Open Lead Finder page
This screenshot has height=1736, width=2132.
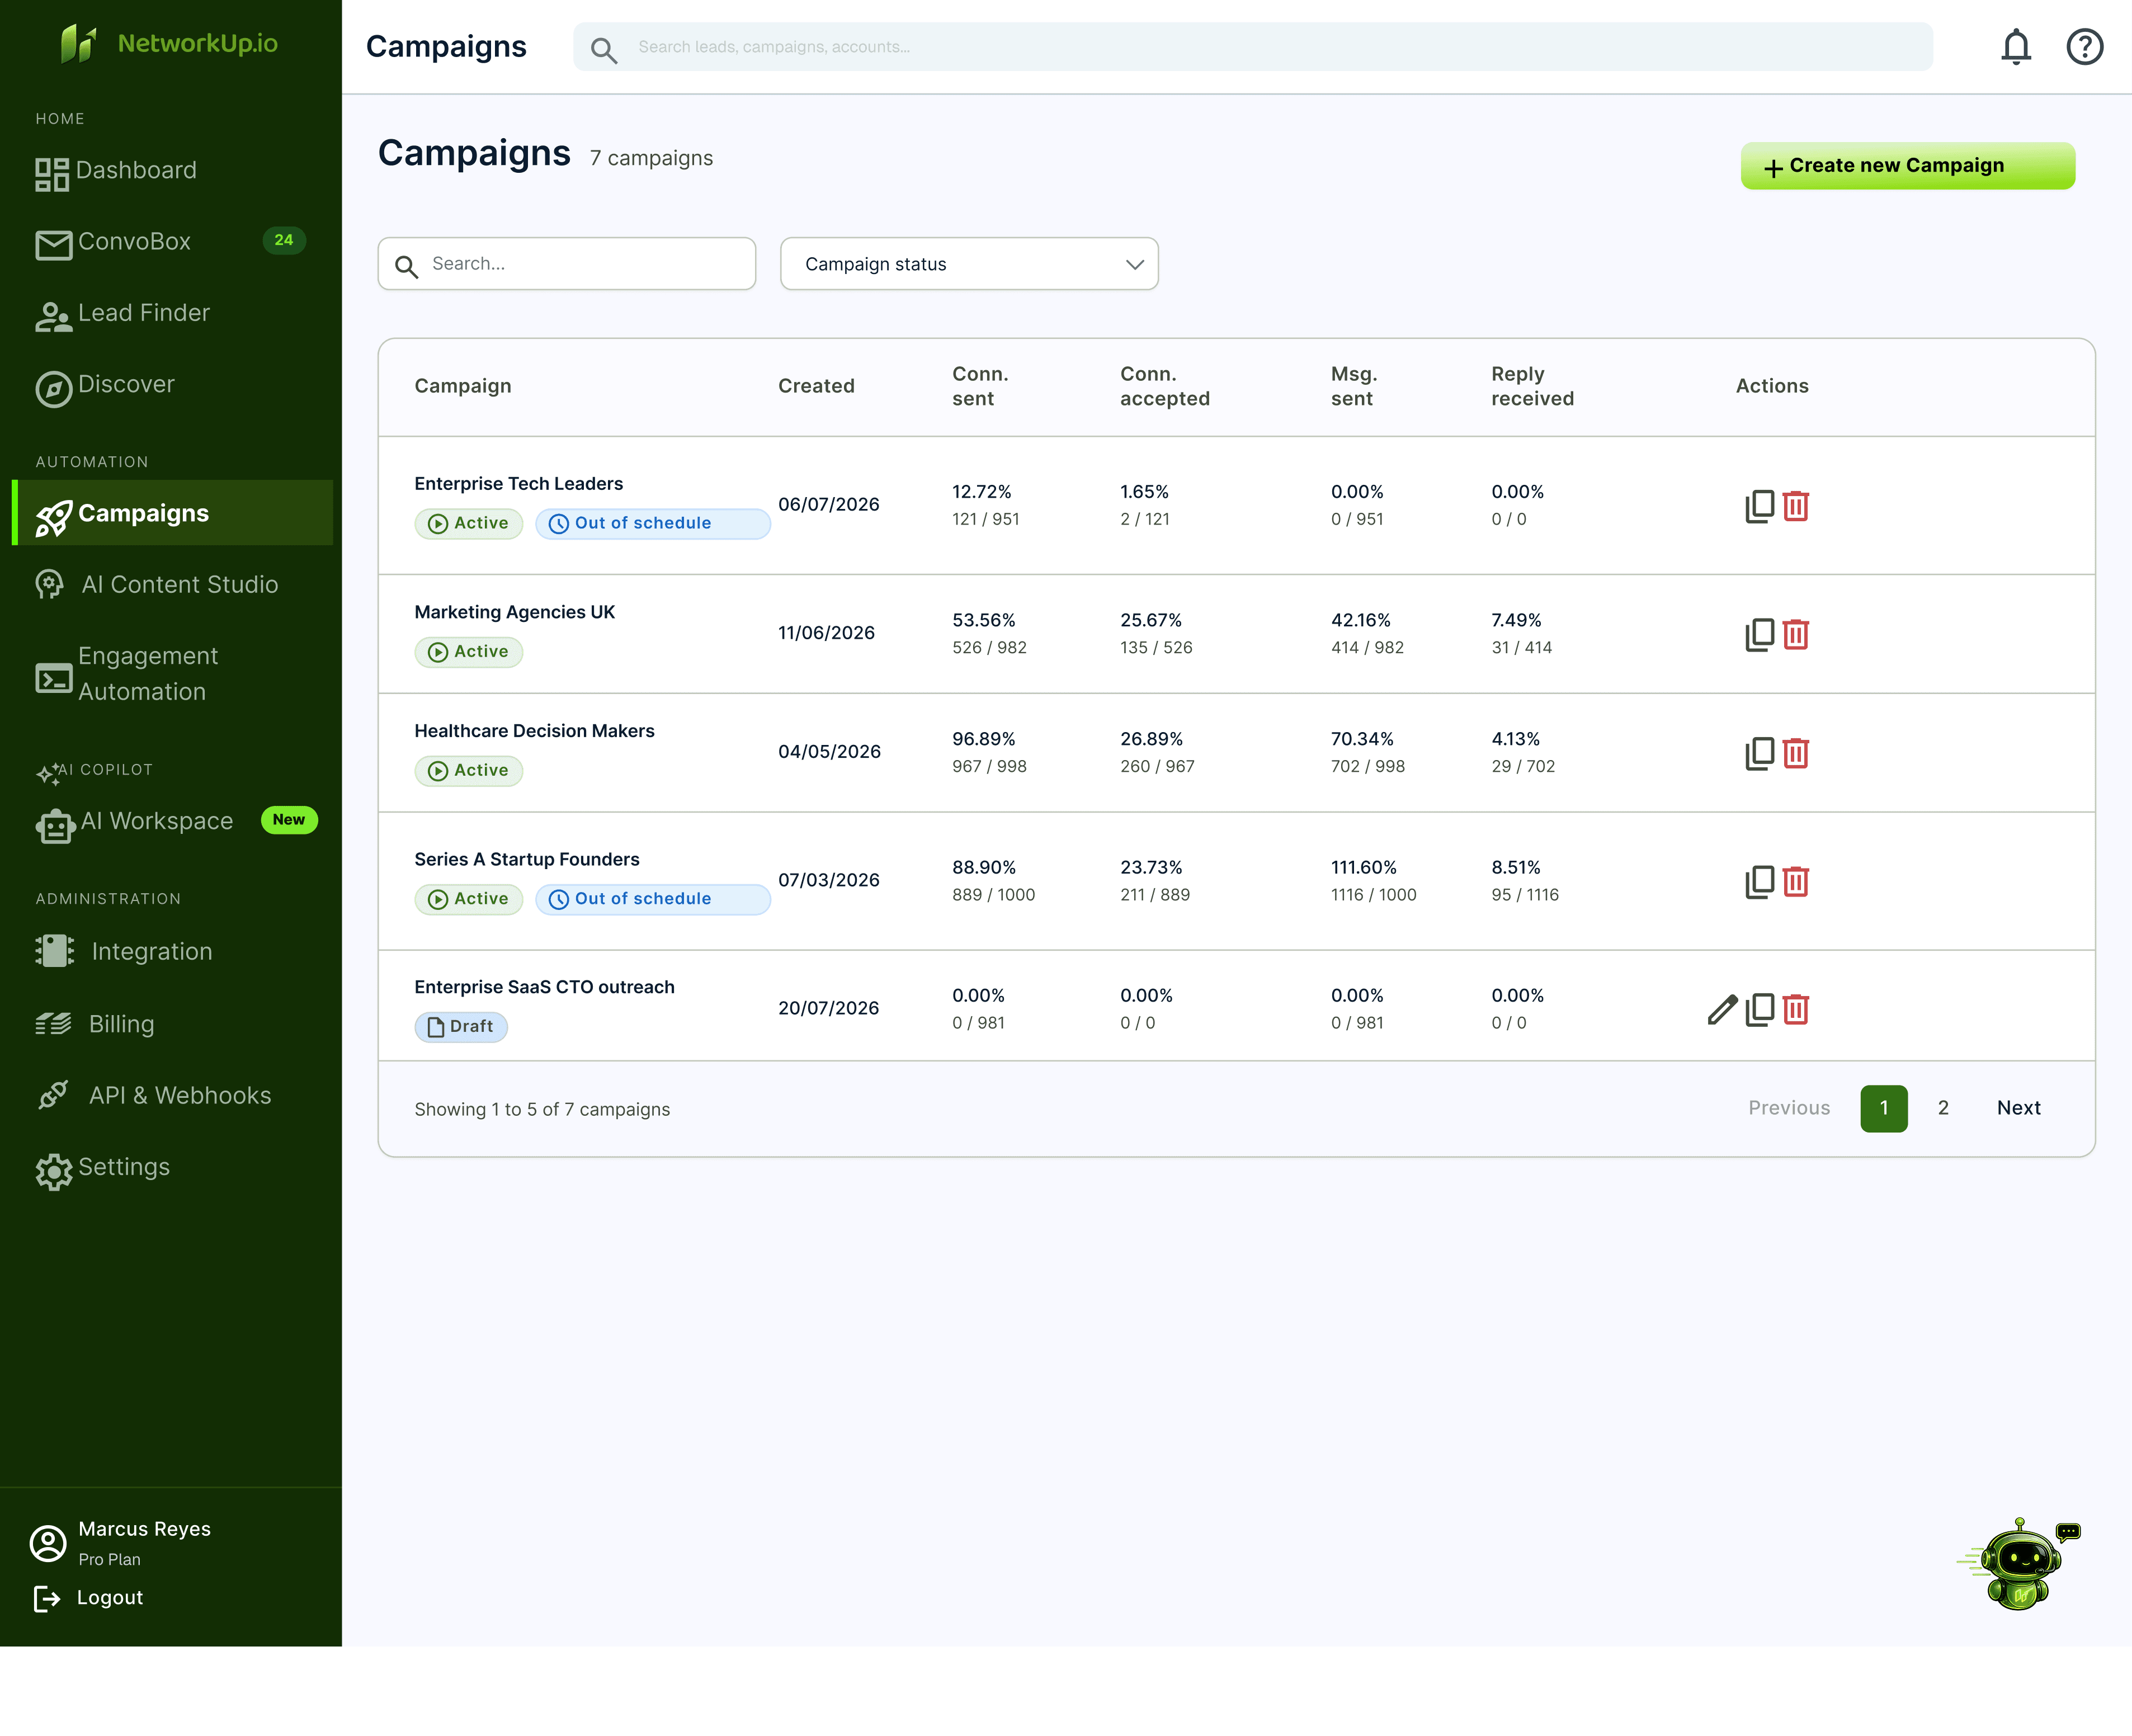[171, 314]
